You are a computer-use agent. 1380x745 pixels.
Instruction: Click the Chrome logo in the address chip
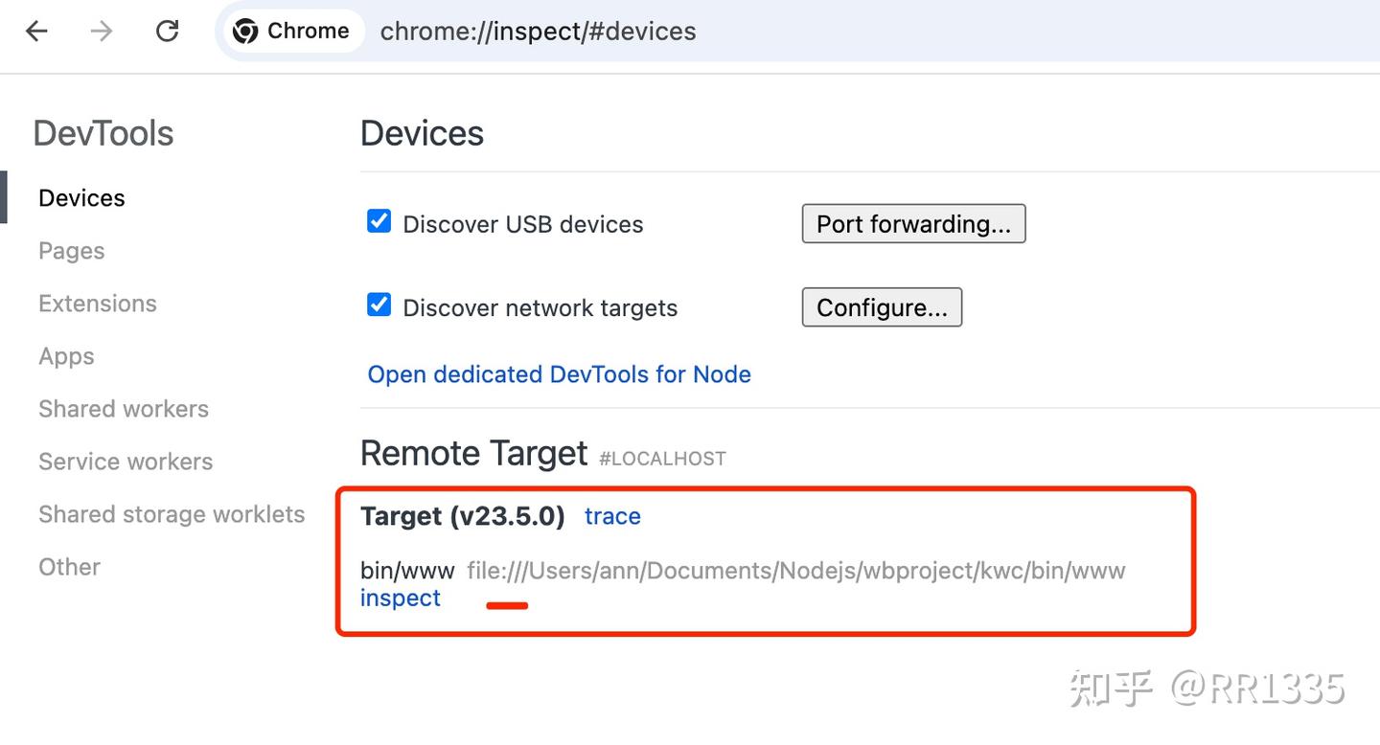click(246, 31)
